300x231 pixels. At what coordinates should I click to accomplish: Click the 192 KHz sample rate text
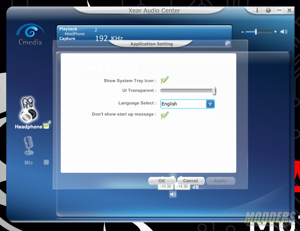(109, 38)
